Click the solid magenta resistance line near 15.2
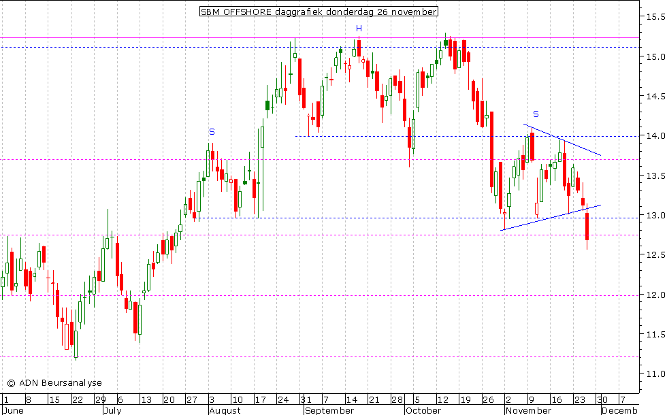This screenshot has width=667, height=415. [x=319, y=38]
